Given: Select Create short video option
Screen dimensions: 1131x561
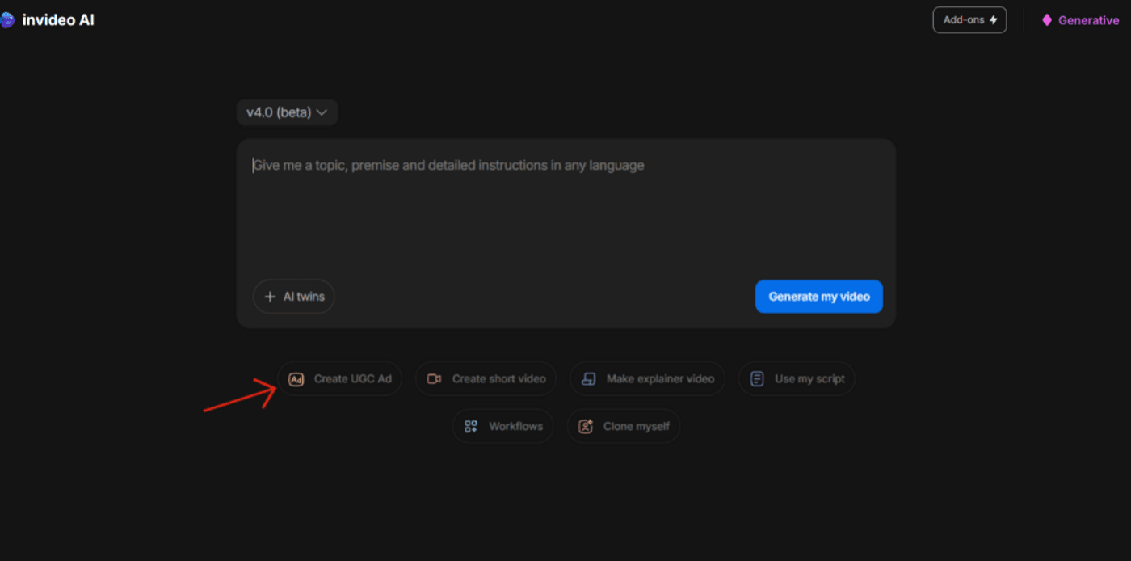Looking at the screenshot, I should coord(486,378).
